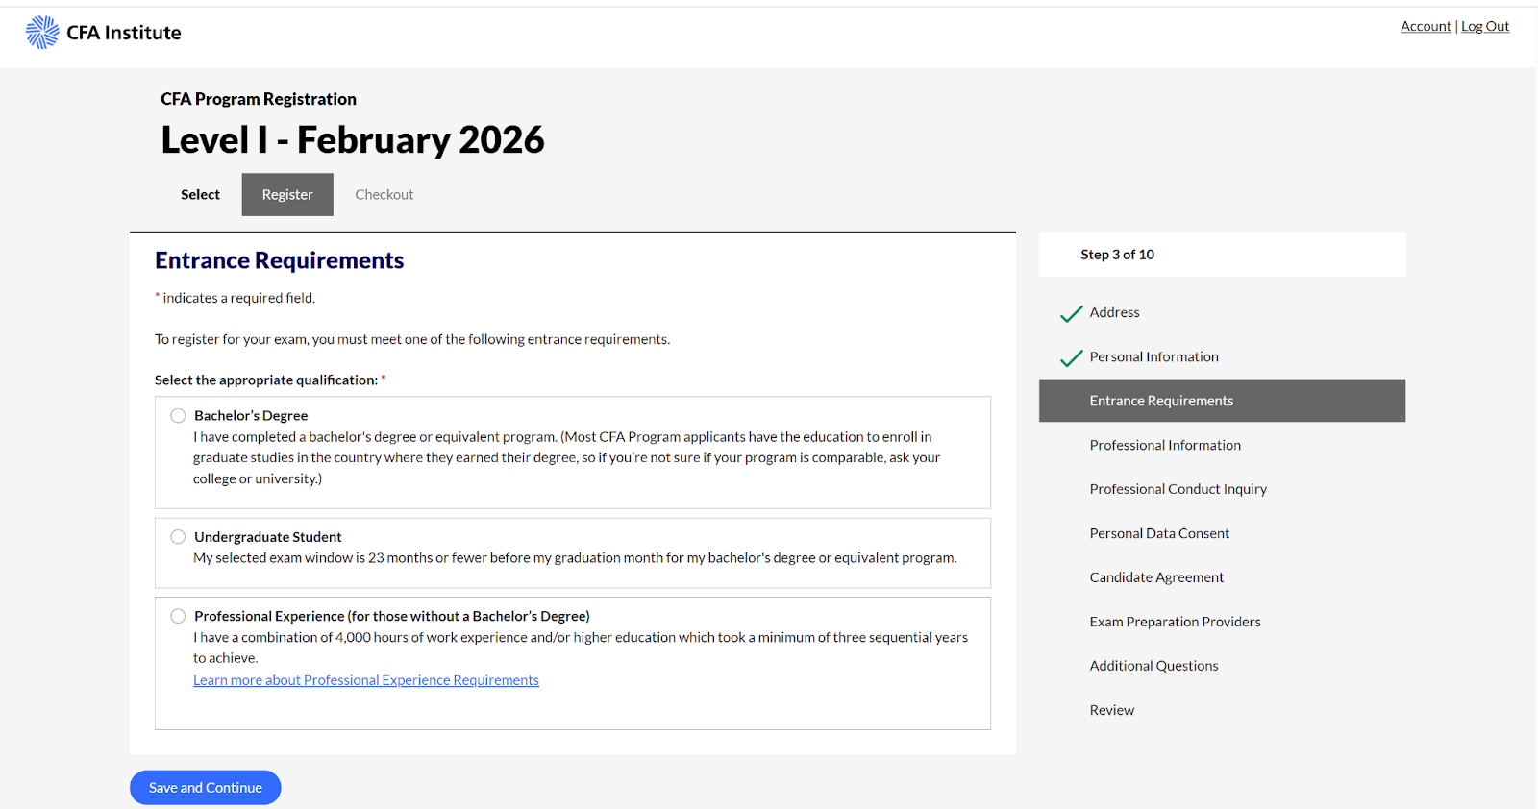Click the green checkmark beside Address
Viewport: 1538px width, 809px height.
point(1071,313)
